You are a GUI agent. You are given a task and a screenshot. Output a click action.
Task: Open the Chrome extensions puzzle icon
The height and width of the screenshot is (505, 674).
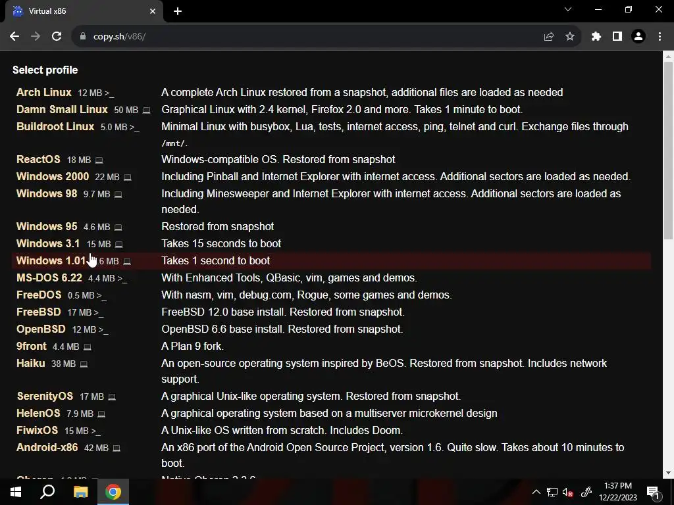[596, 37]
